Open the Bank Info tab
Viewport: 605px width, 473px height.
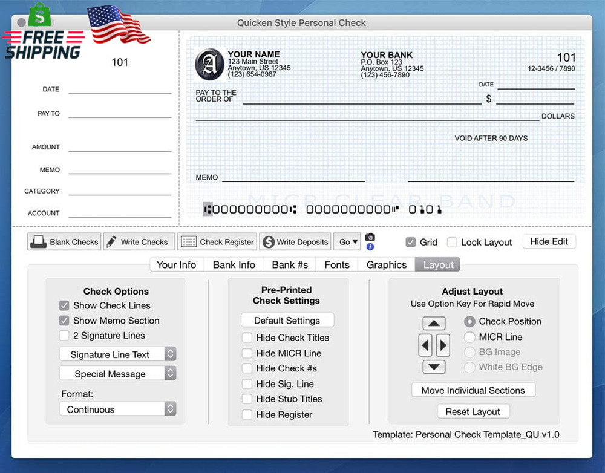(x=234, y=264)
